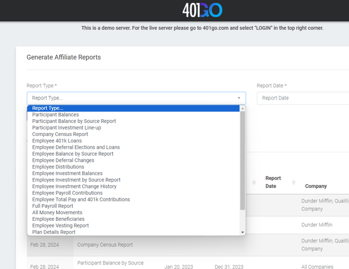Choose Participant Balance by Source Report

(x=74, y=121)
